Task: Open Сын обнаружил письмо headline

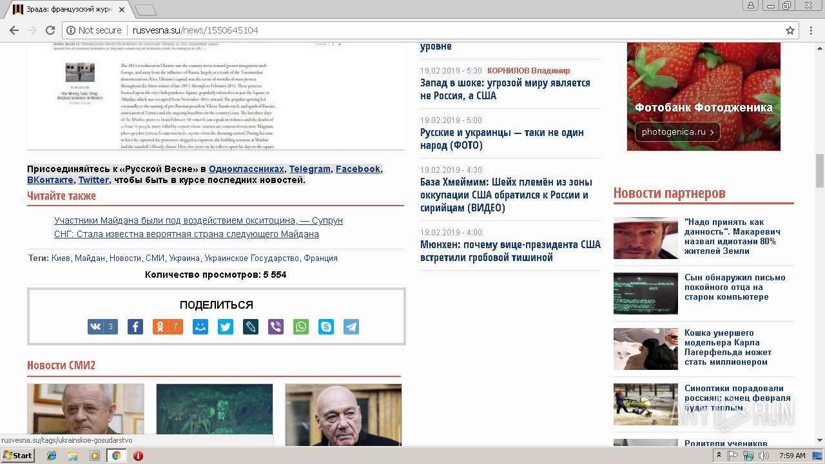Action: [735, 287]
